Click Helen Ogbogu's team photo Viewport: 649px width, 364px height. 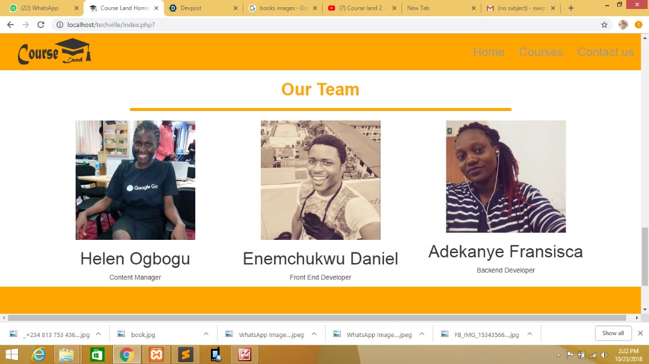(x=135, y=180)
